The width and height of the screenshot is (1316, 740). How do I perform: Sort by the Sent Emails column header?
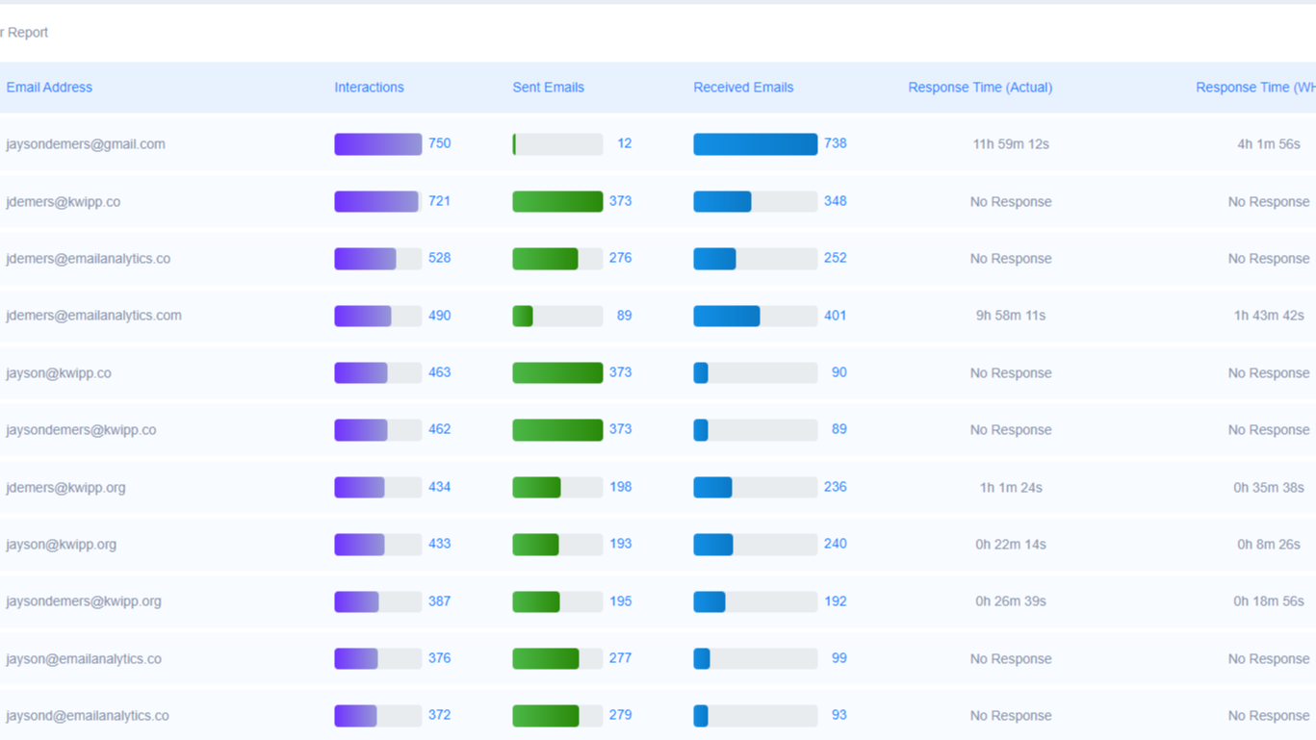click(x=548, y=87)
